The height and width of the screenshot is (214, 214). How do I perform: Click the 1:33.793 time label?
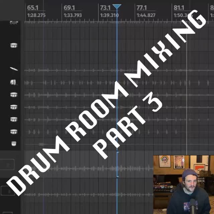[x=73, y=15]
